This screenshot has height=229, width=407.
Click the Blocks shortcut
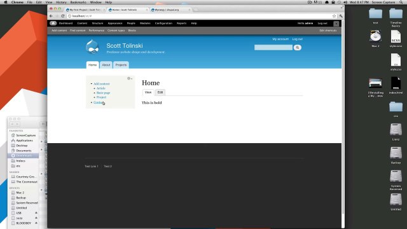[132, 31]
